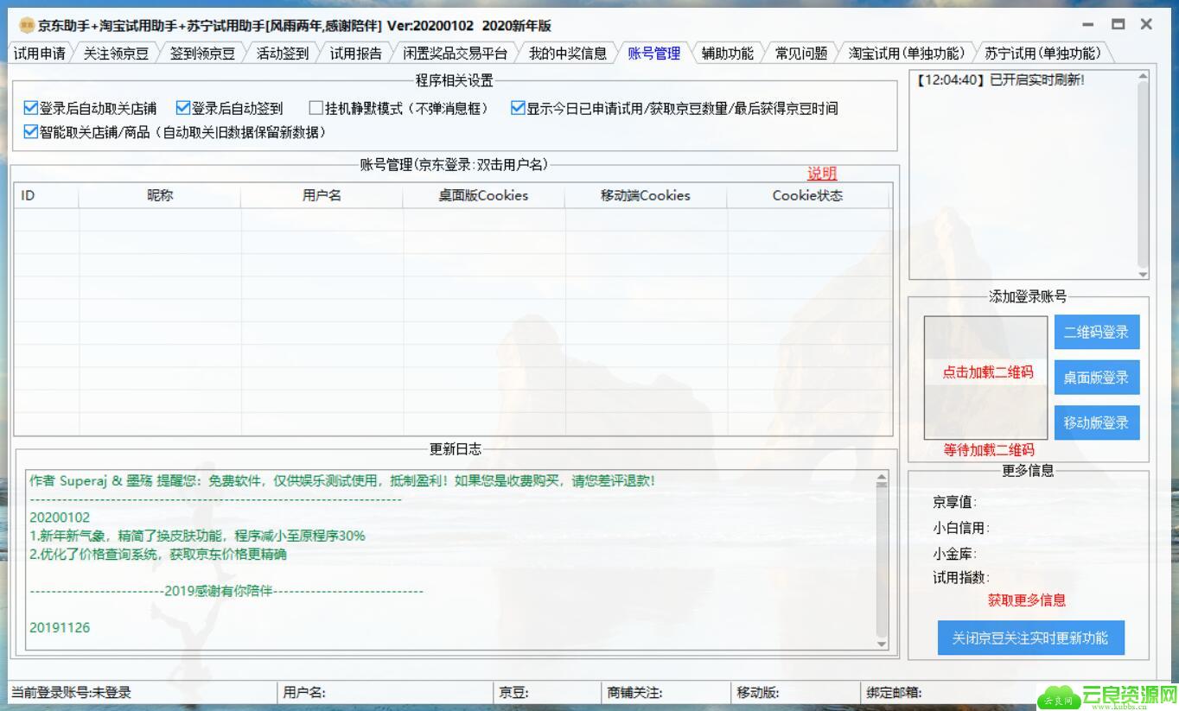Click the 已开启实时刷新 log entry

coord(999,79)
